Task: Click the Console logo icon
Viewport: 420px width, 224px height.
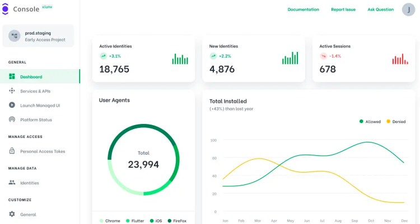Action: click(x=6, y=9)
